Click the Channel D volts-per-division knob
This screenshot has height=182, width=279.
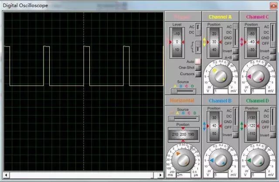pyautogui.click(x=258, y=161)
